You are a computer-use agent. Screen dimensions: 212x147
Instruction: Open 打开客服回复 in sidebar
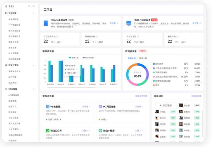click(14, 25)
